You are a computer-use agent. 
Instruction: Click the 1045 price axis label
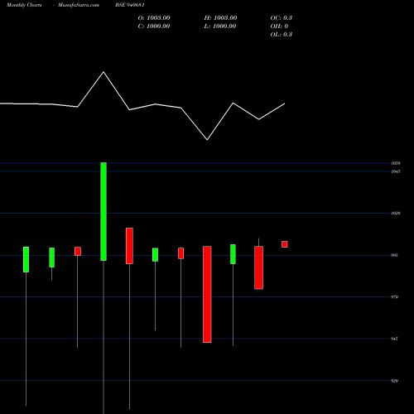396,171
